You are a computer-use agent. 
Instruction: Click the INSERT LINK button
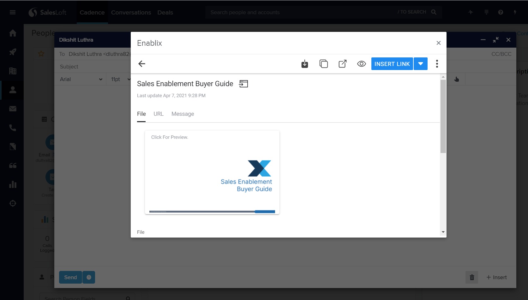[392, 64]
